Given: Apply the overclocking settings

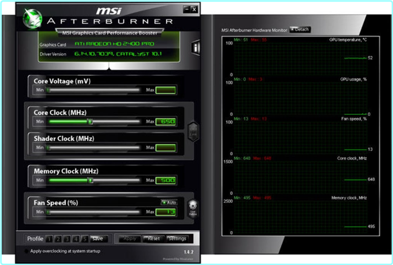Looking at the screenshot, I should pos(130,239).
